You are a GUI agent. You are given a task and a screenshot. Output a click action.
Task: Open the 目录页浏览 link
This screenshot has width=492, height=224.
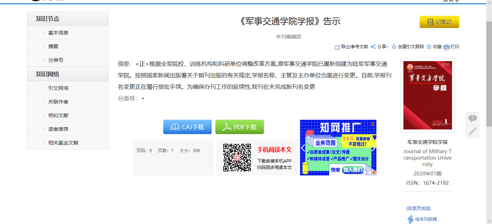[419, 209]
